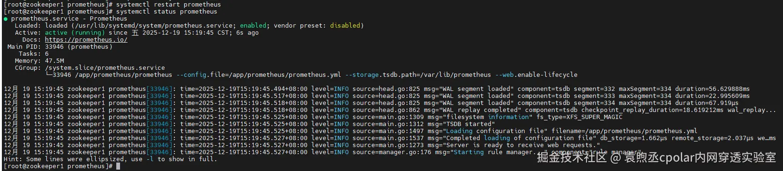Viewport: 783px width, 171px height.
Task: Select timestamp time=2025-12-19T15:19:45.517+08:00
Action: [244, 96]
